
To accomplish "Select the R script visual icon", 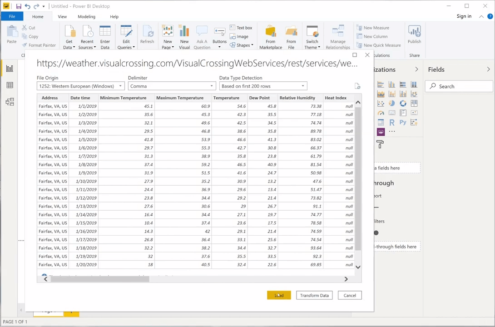I will click(392, 122).
